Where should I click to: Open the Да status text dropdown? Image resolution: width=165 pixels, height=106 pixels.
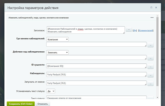pyautogui.click(x=51, y=91)
